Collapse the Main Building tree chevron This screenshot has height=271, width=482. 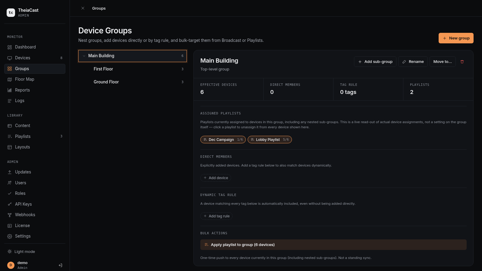coord(84,56)
